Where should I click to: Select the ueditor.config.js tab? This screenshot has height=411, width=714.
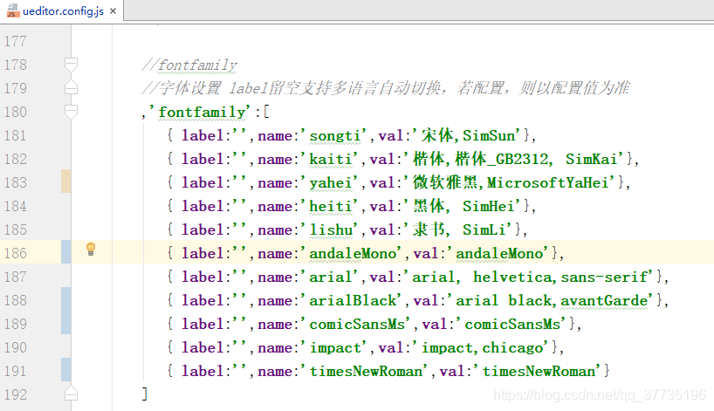point(62,10)
